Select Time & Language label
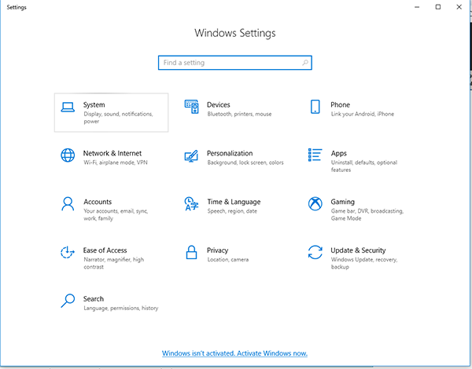Image resolution: width=472 pixels, height=369 pixels. pos(234,202)
